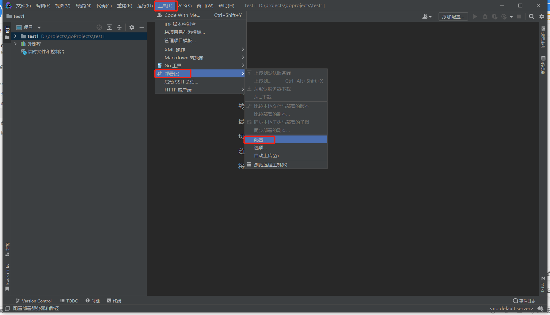Open the 结构 side tool window

click(x=7, y=250)
